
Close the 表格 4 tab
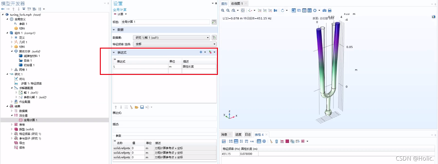pyautogui.click(x=266, y=135)
